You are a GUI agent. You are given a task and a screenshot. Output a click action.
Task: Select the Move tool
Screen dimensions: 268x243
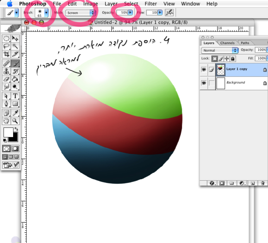pos(15,39)
